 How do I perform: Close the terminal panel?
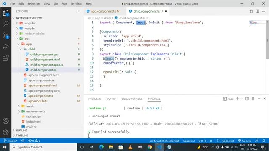264,99
